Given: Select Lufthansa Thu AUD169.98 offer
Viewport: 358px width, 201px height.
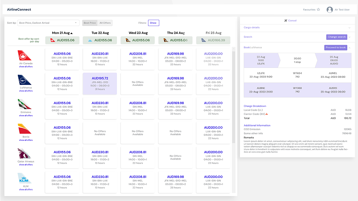Looking at the screenshot, I should pyautogui.click(x=175, y=84).
